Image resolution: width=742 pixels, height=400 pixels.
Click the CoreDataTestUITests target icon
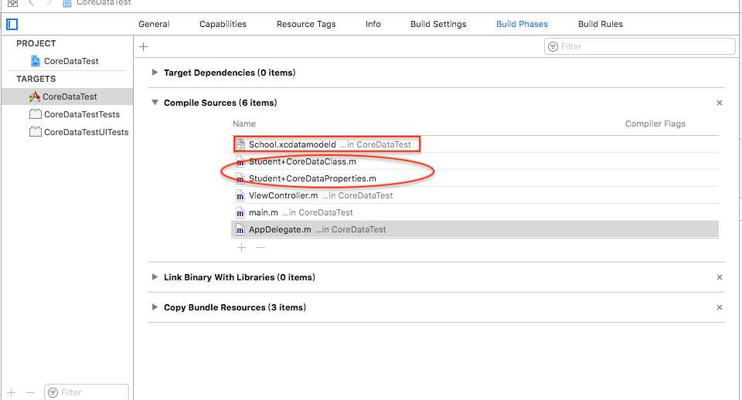pos(35,132)
